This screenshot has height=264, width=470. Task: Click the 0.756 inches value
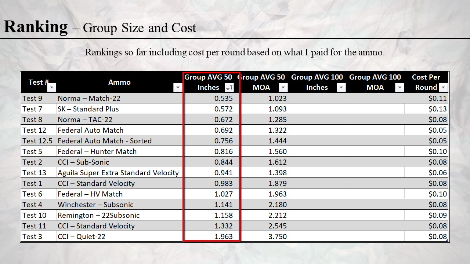coord(224,141)
